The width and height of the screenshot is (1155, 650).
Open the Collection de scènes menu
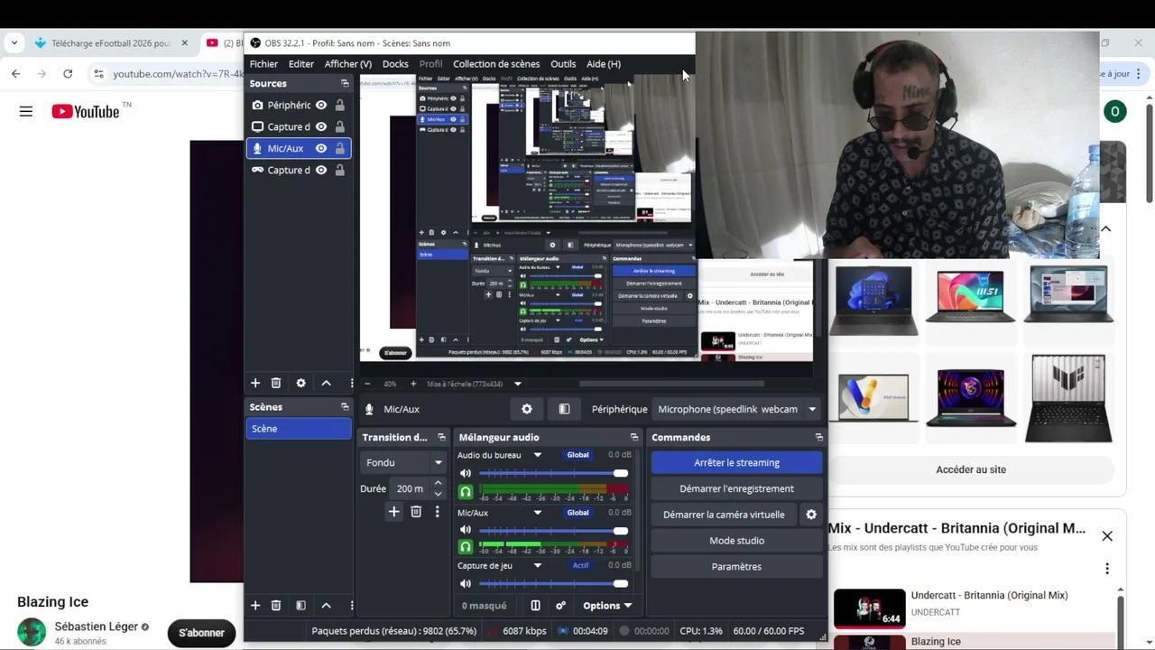[496, 64]
